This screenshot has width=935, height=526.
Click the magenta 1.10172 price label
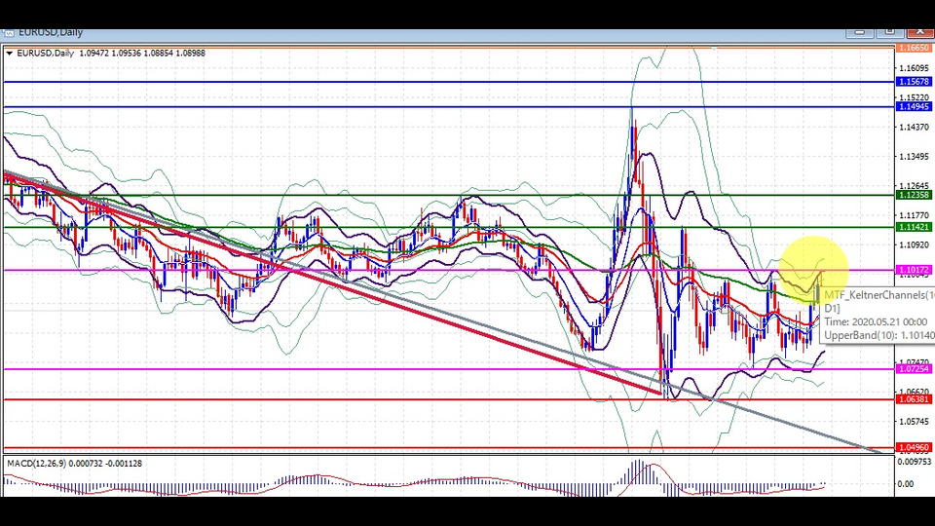(x=914, y=270)
